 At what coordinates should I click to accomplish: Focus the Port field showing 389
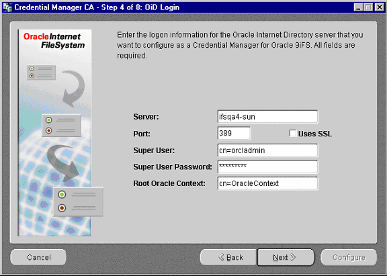pyautogui.click(x=234, y=133)
